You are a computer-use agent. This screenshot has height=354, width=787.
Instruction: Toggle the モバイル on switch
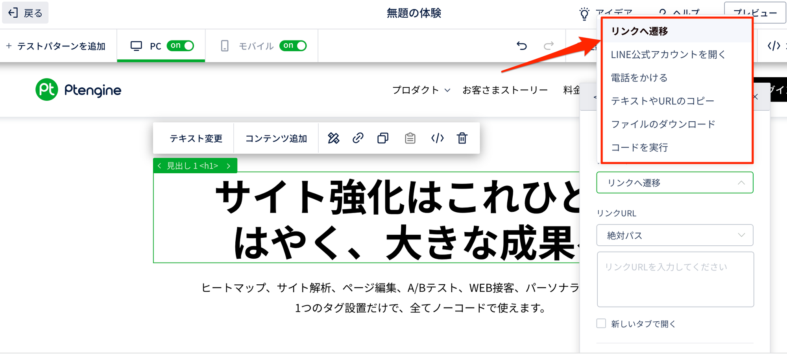point(293,46)
